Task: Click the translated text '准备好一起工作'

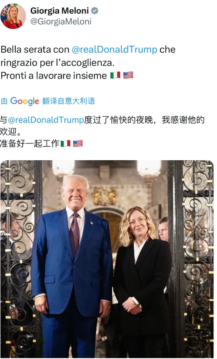Action: [x=30, y=144]
